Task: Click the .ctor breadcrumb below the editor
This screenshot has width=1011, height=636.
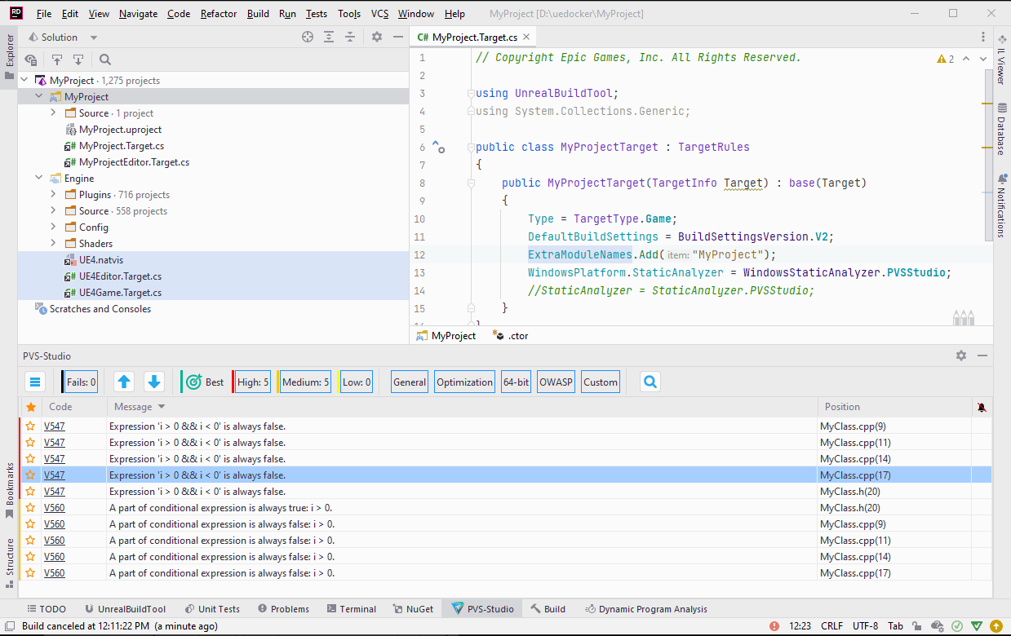Action: click(520, 335)
